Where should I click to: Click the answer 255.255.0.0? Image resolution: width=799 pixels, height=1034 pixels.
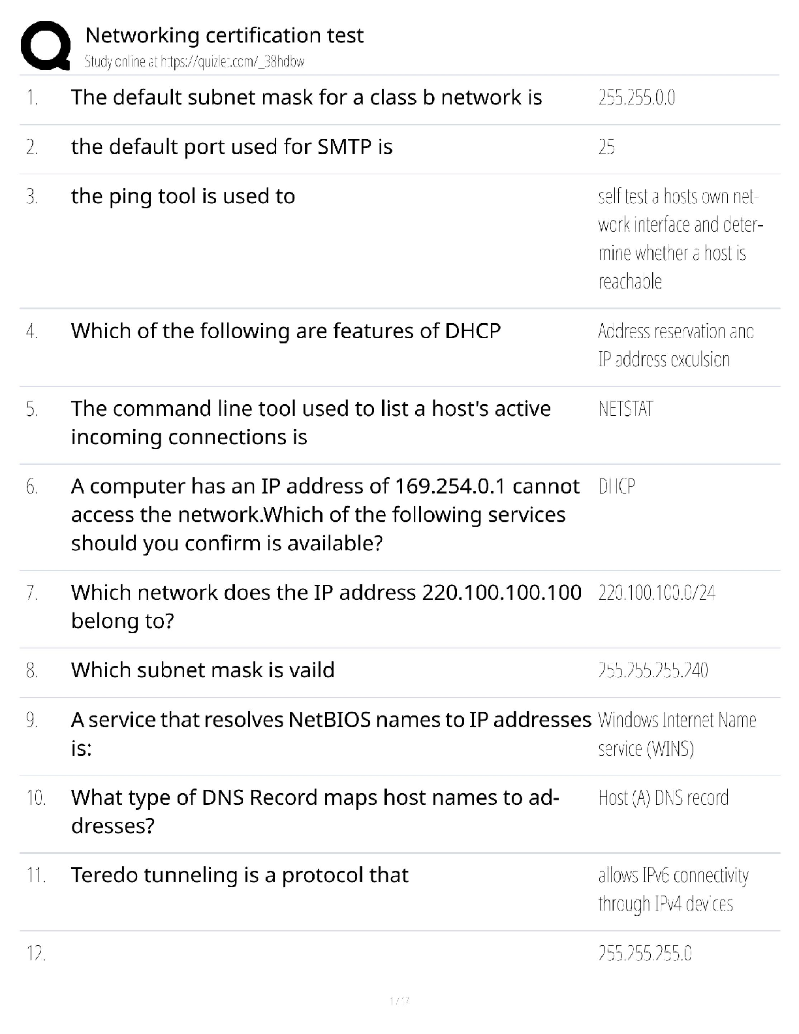coord(636,98)
